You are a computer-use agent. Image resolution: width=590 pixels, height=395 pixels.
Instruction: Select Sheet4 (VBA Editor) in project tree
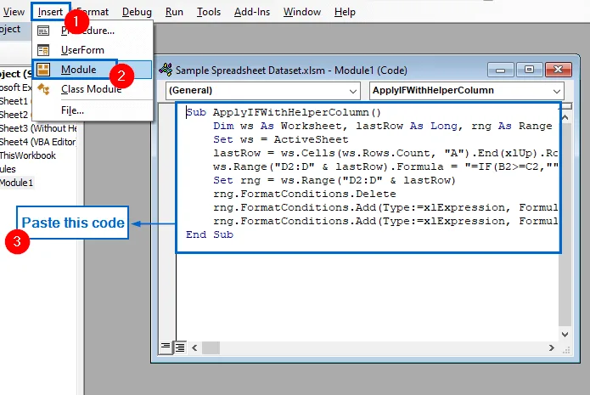click(37, 142)
